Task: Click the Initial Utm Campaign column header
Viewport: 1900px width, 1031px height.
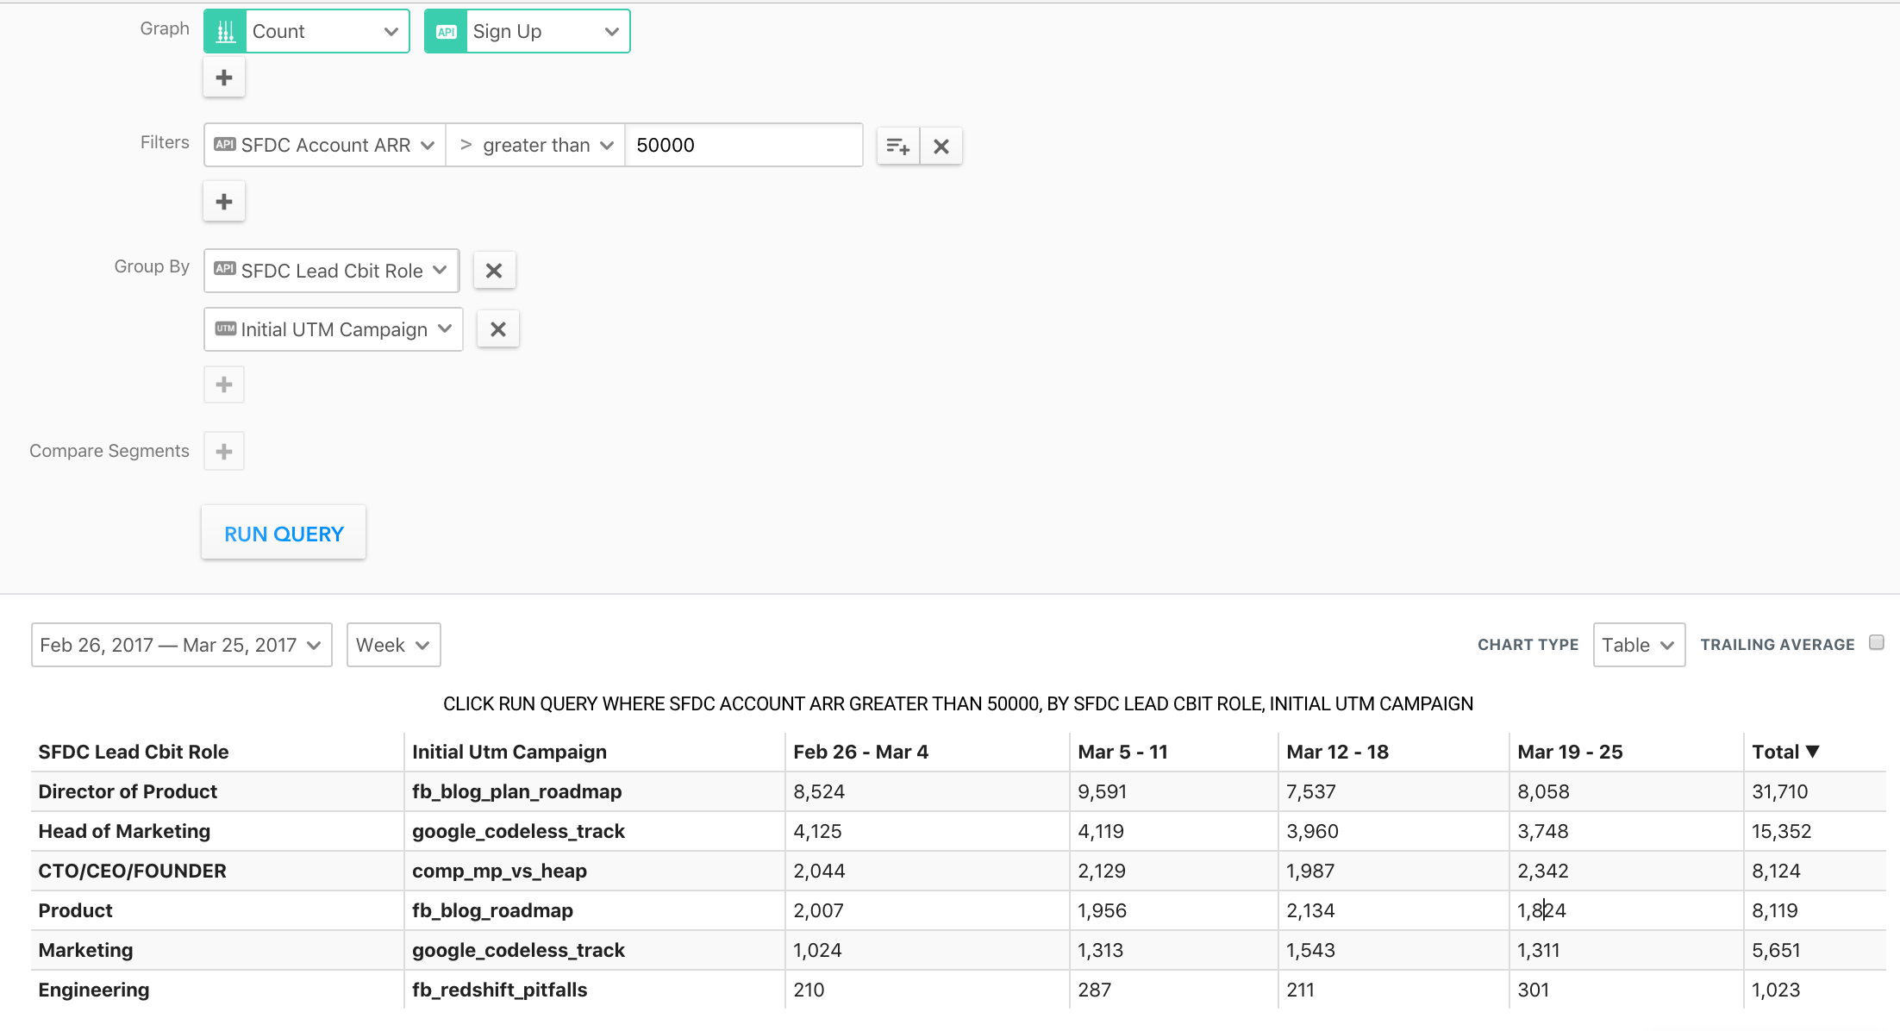Action: [509, 752]
